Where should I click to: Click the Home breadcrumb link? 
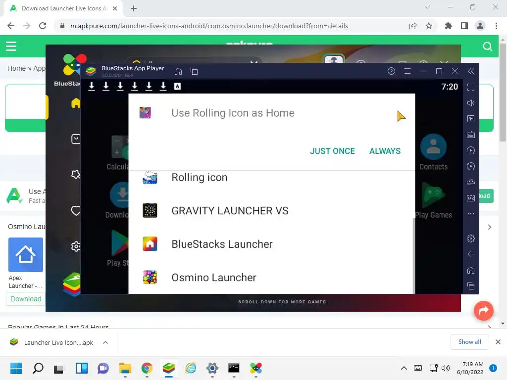pyautogui.click(x=16, y=68)
